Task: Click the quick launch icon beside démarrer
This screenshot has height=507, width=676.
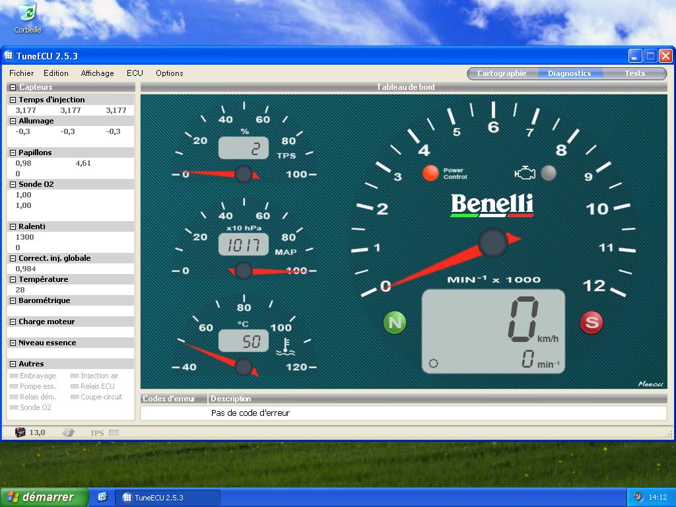Action: (x=102, y=497)
